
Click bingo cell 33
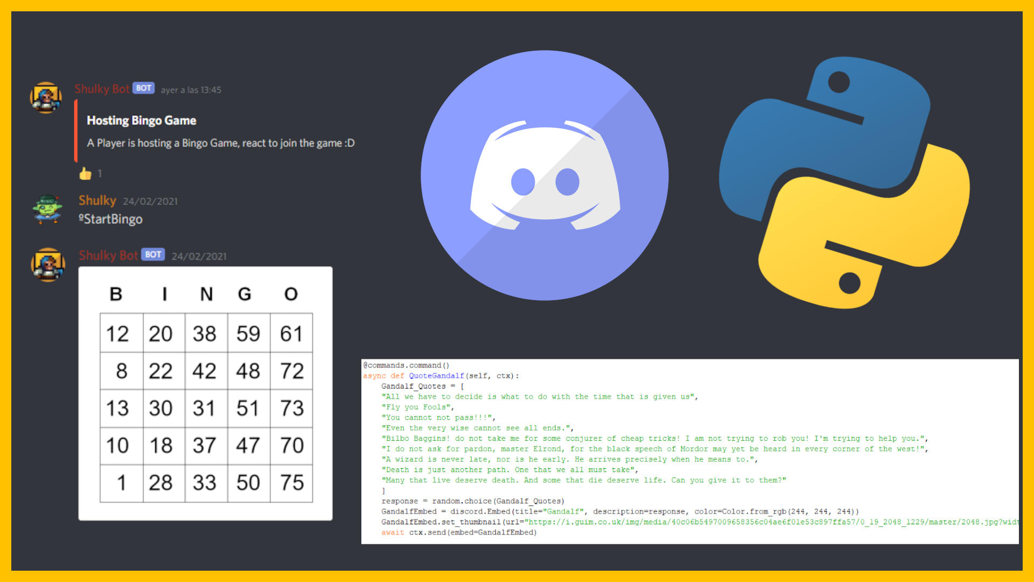click(x=206, y=483)
